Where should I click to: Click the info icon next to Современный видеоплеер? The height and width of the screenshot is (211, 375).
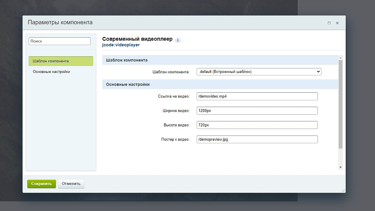(x=178, y=40)
